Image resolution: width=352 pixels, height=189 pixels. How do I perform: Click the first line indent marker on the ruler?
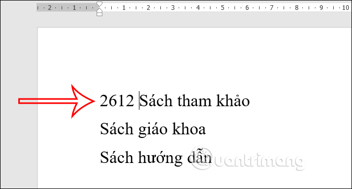(x=99, y=4)
